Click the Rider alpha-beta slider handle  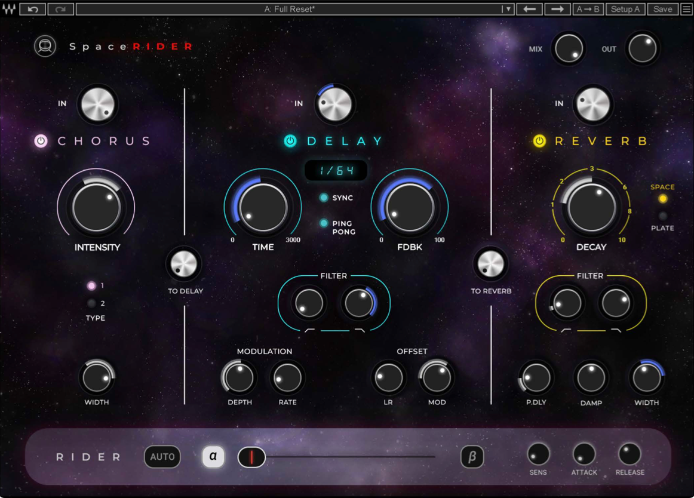click(x=251, y=457)
